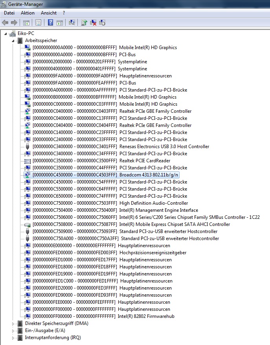Select Hauptplatinenressourcen row starting FED1C000
Viewport: 270px width, 345px height.
coord(102,281)
